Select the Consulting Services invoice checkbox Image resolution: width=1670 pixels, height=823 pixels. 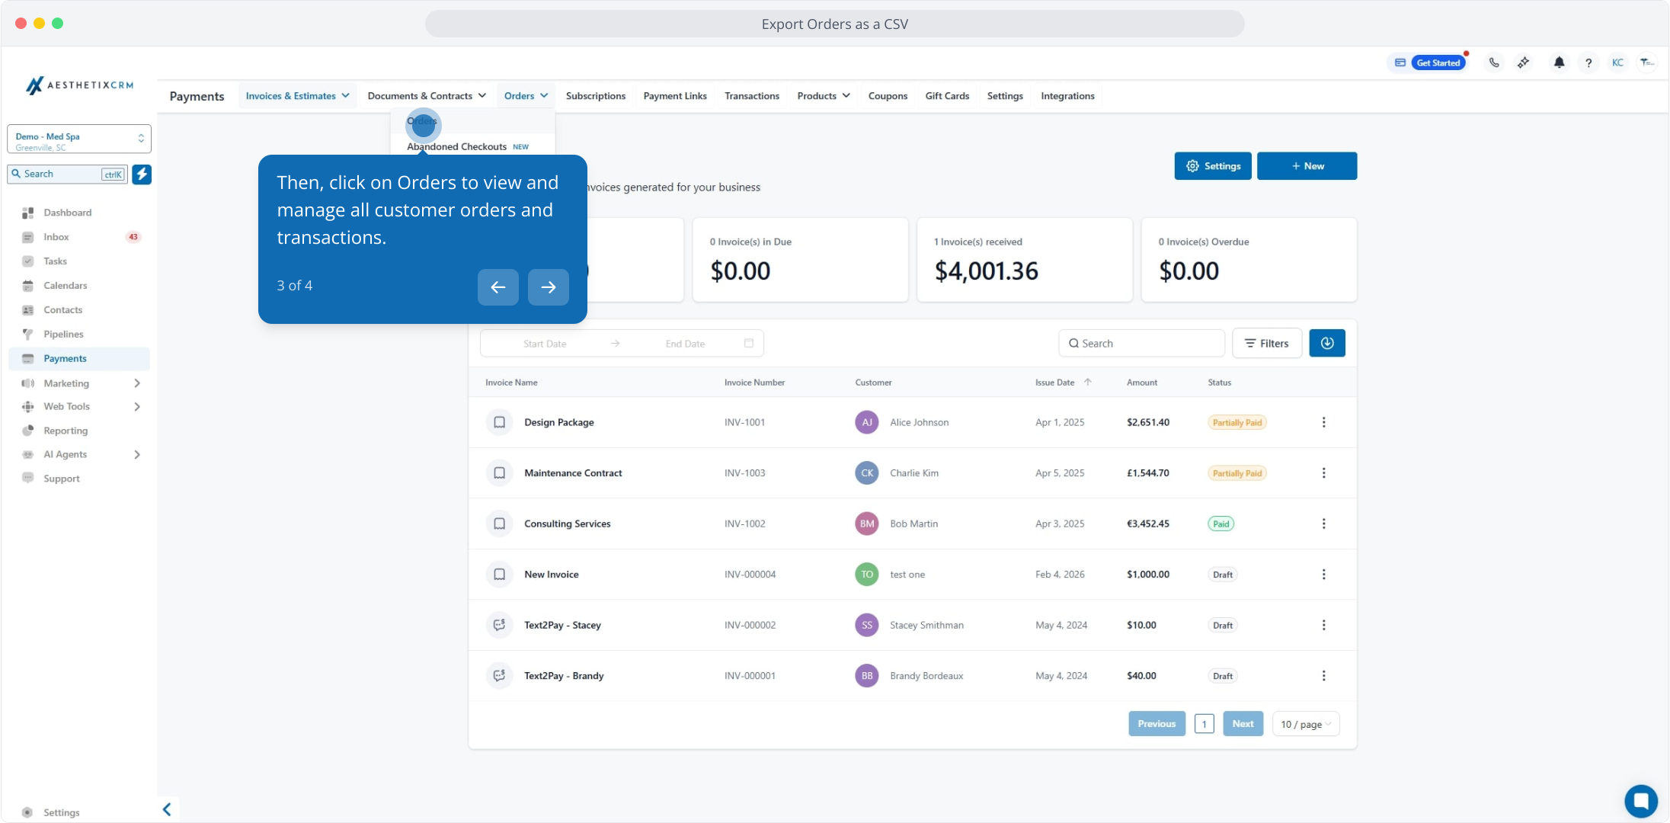[499, 524]
